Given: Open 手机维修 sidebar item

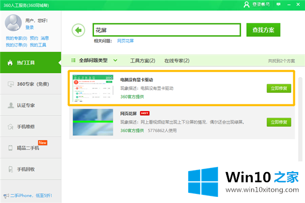Looking at the screenshot, I should 30,127.
